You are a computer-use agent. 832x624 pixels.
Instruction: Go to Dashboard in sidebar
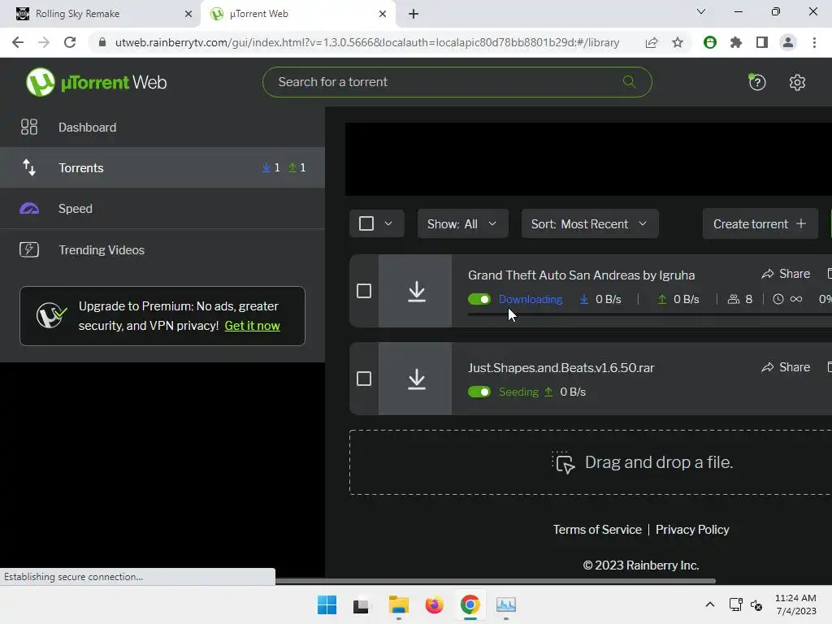click(162, 127)
